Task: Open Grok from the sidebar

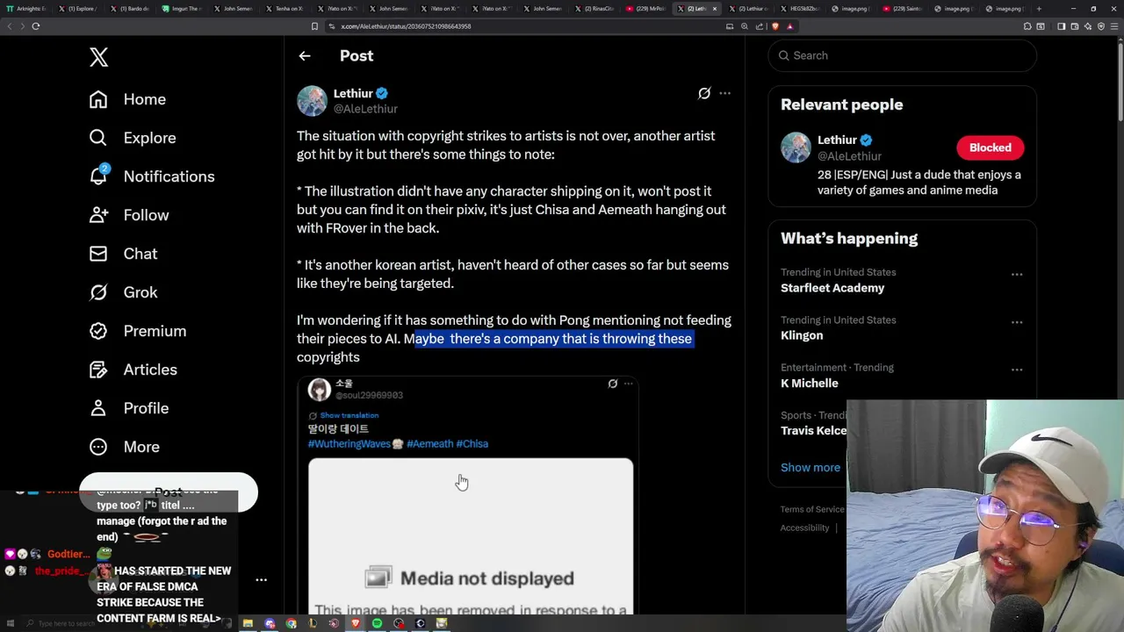Action: pos(123,292)
